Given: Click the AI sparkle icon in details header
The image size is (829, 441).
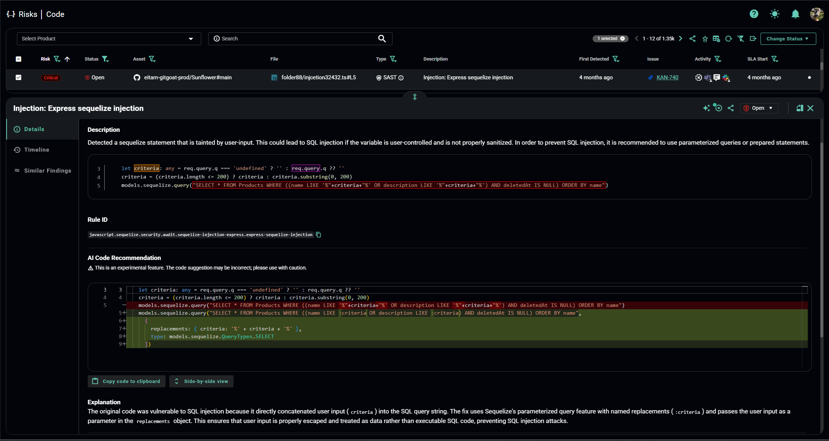Looking at the screenshot, I should coord(706,108).
